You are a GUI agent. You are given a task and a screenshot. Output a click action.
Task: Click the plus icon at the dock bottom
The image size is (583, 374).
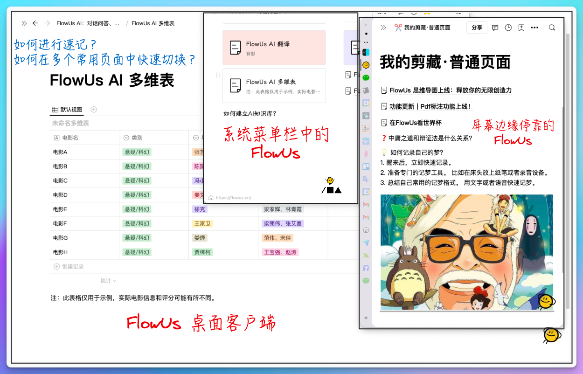pyautogui.click(x=366, y=318)
